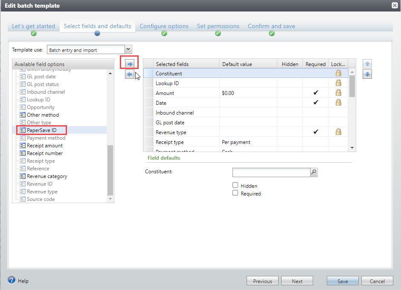This screenshot has height=290, width=401.
Task: Select PaperSave ID in available fields
Action: (41, 130)
